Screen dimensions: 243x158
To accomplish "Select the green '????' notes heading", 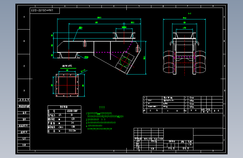I will tap(102, 107).
